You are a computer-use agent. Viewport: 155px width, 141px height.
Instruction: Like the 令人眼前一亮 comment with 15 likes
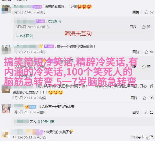[x=149, y=112]
